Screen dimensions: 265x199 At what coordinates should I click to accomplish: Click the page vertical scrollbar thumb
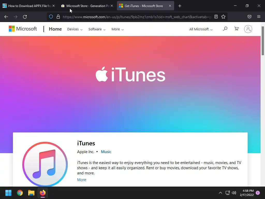[x=263, y=41]
